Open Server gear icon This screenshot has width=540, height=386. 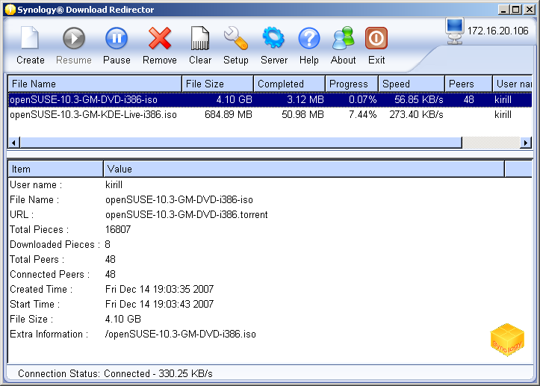274,38
